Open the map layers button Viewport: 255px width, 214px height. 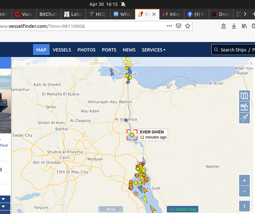tap(244, 96)
